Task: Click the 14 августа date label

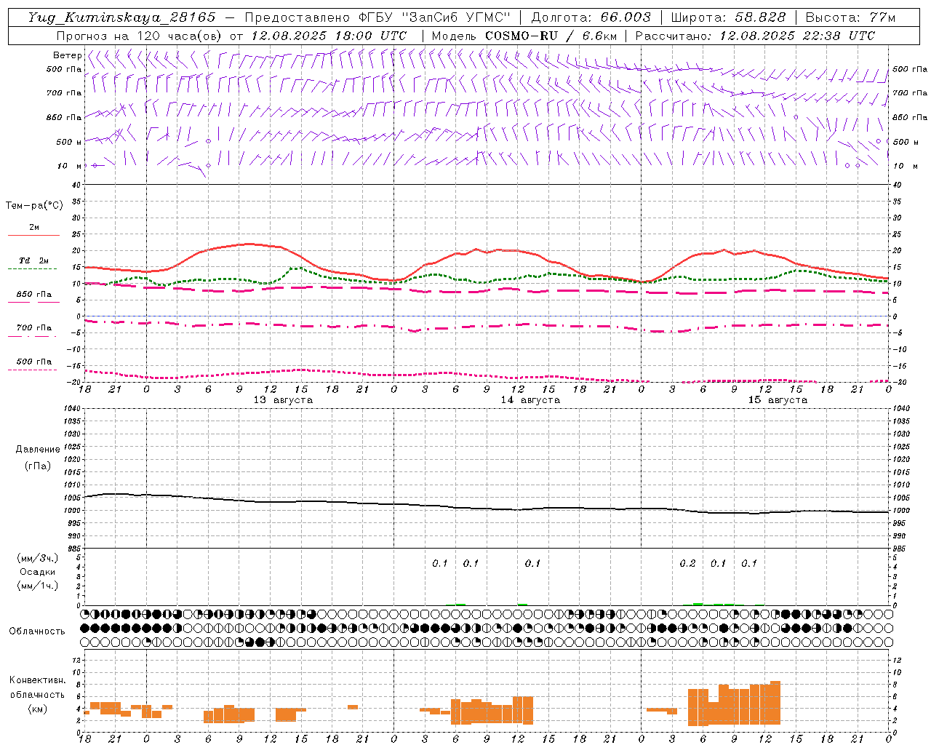Action: click(x=530, y=400)
